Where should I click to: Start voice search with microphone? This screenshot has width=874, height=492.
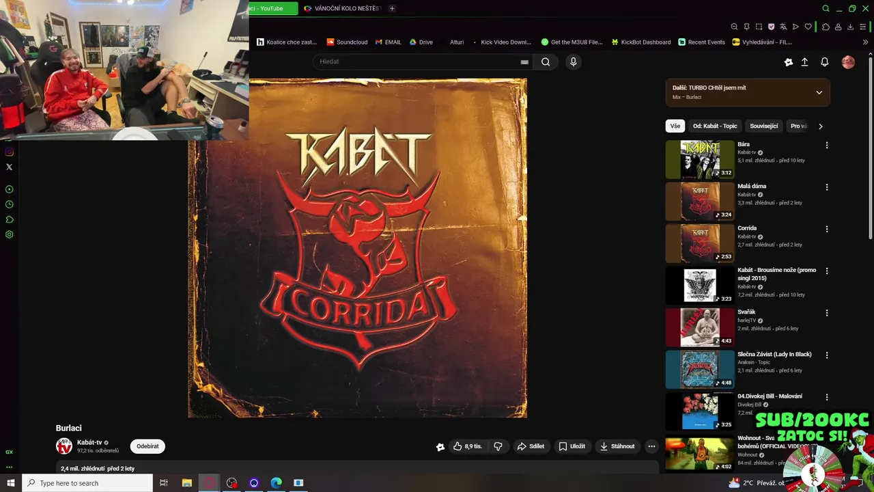pyautogui.click(x=573, y=61)
